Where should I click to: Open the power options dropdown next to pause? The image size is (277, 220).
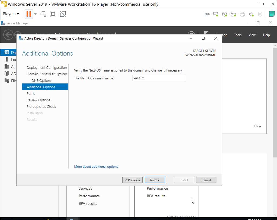[35, 14]
